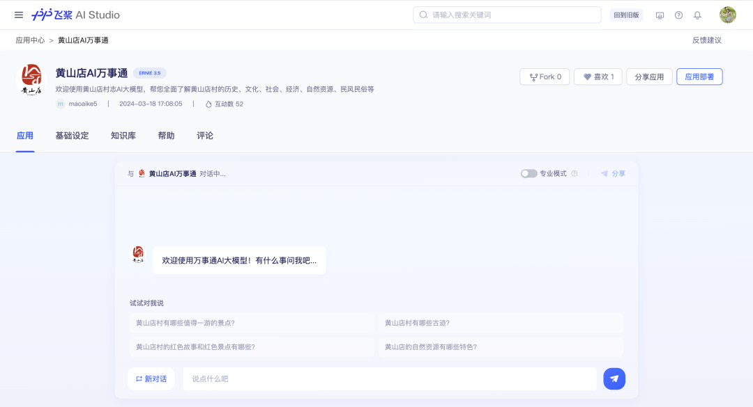
Task: Start a new chat with 新对话
Action: [151, 378]
